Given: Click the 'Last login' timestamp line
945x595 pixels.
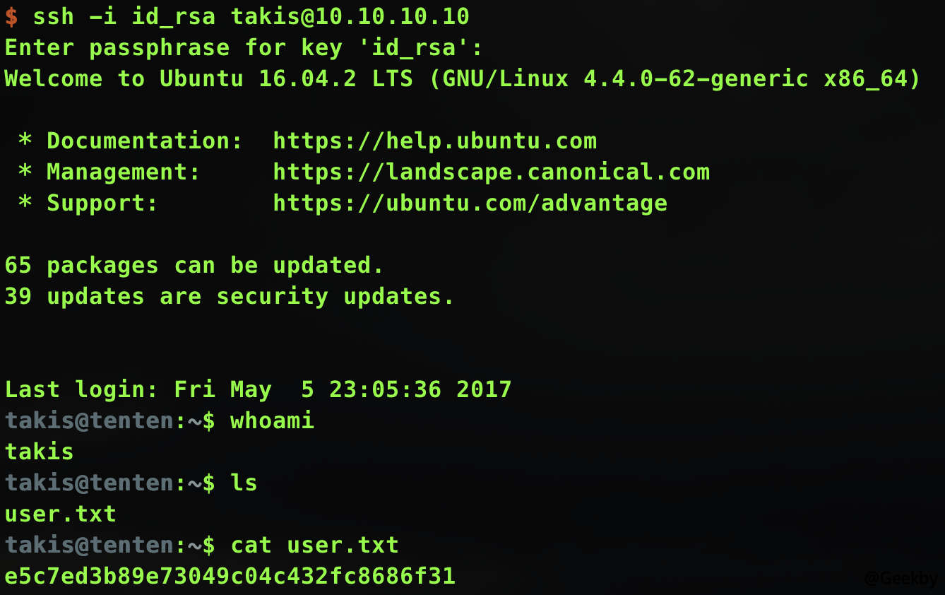Looking at the screenshot, I should 258,389.
